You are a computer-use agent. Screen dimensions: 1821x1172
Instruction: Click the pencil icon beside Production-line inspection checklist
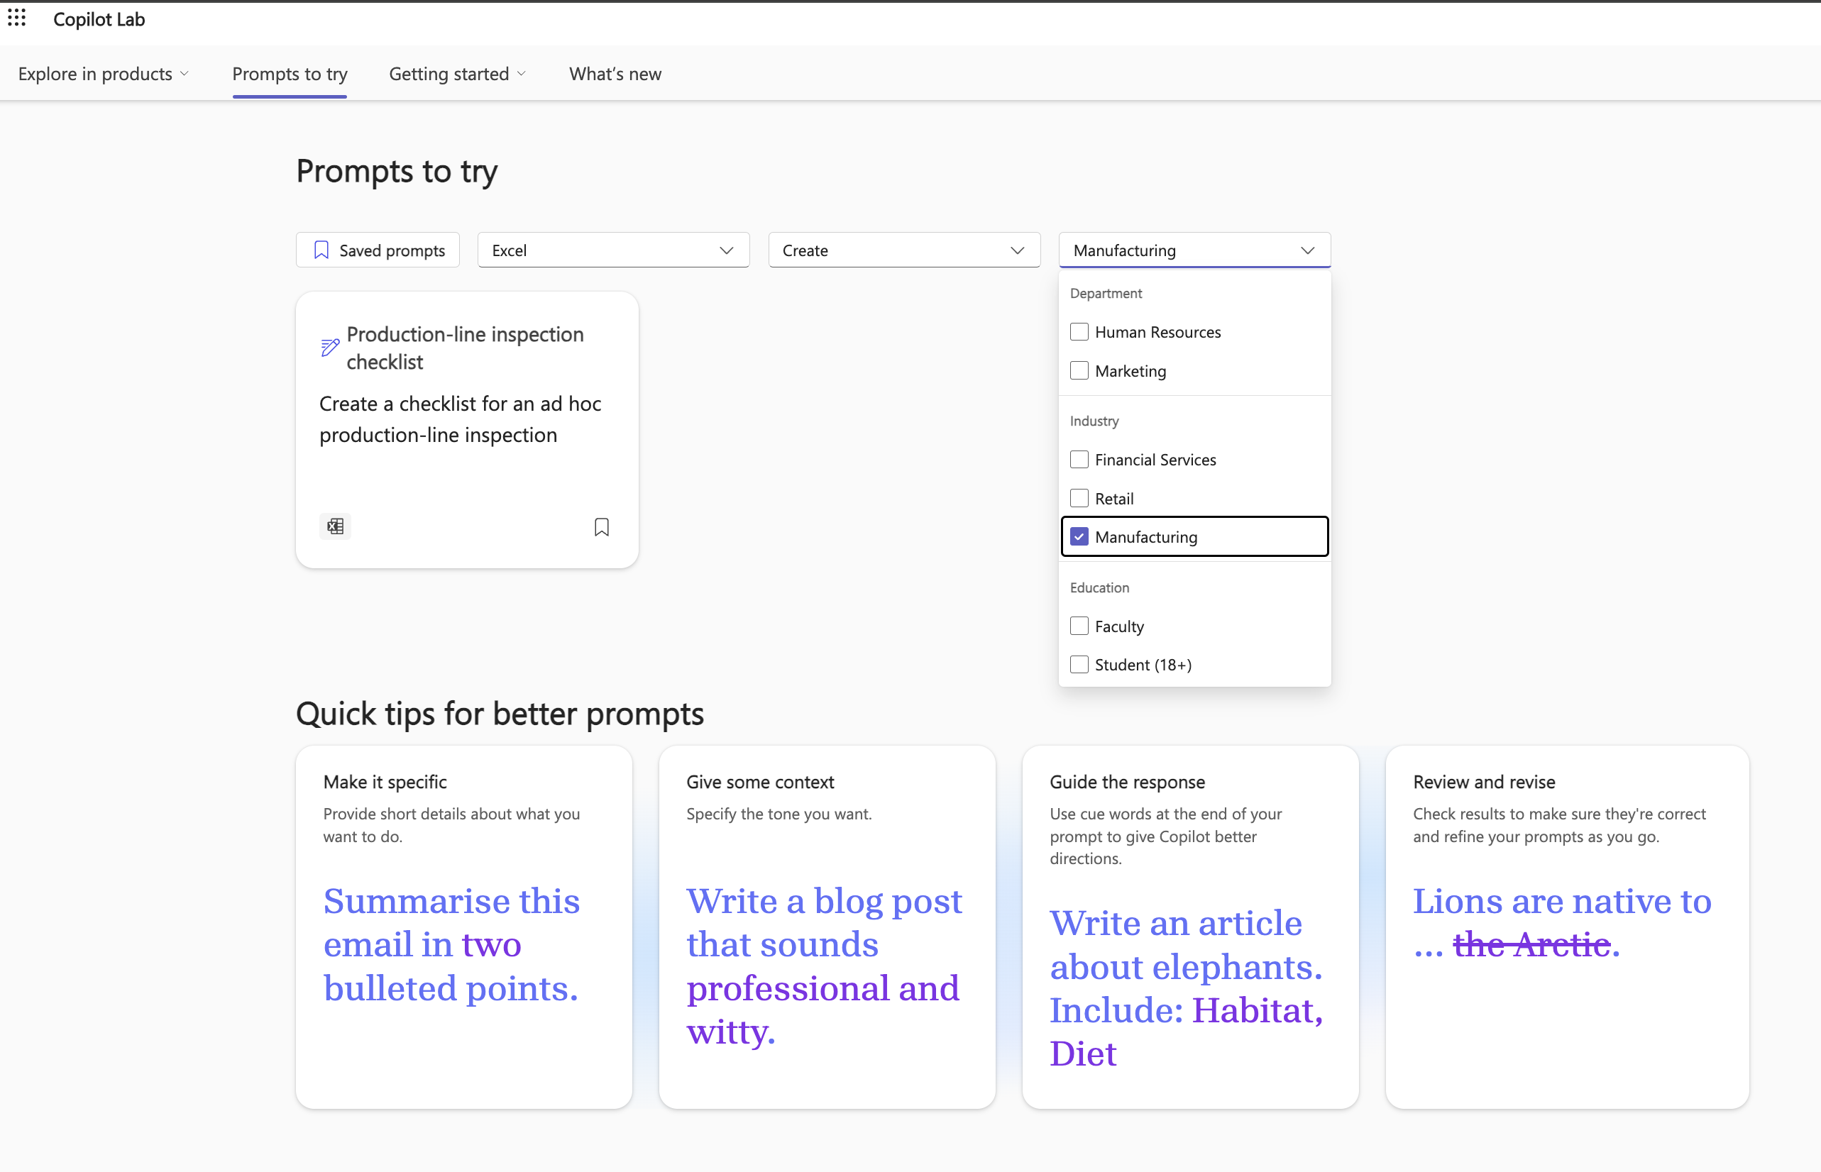point(329,348)
